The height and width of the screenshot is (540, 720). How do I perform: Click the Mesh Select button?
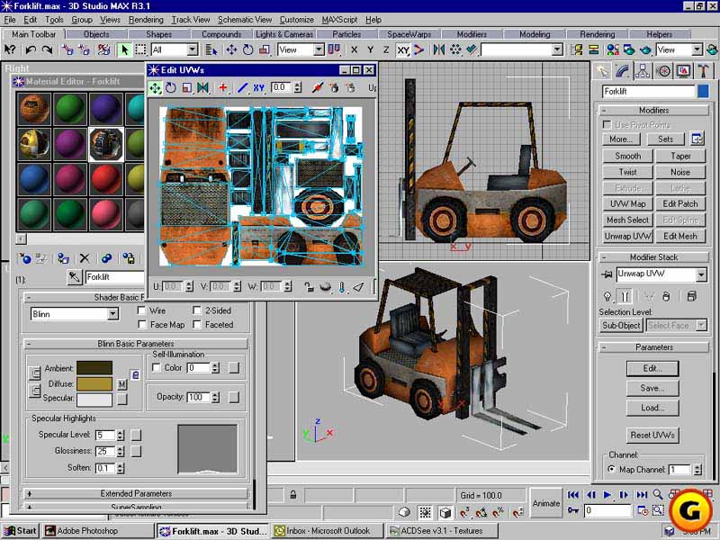click(x=627, y=220)
